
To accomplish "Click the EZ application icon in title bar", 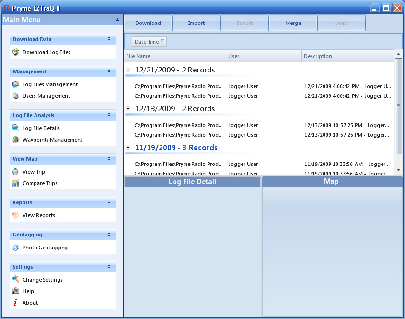I will point(6,8).
